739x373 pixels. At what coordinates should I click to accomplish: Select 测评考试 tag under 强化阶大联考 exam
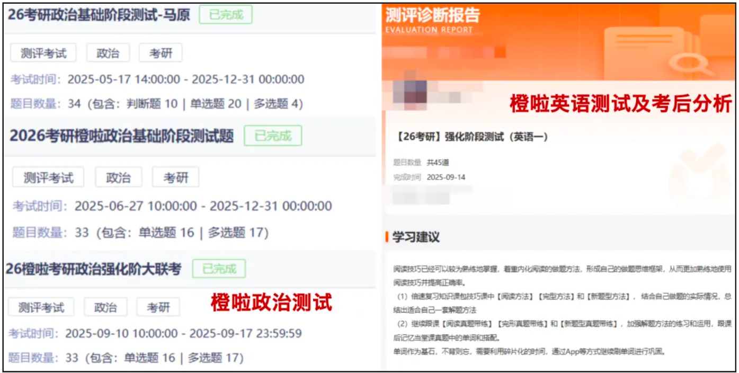[41, 307]
